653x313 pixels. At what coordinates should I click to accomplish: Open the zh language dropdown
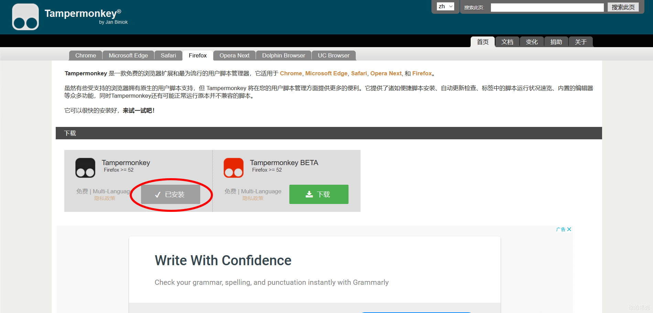click(446, 7)
